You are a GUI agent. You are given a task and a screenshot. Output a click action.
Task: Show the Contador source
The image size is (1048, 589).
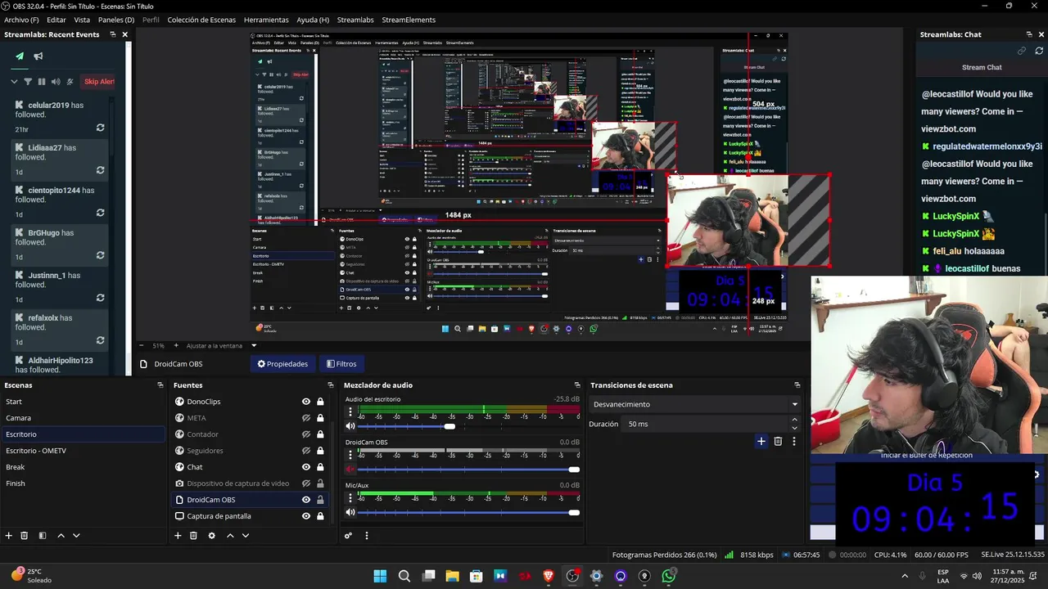pyautogui.click(x=306, y=434)
